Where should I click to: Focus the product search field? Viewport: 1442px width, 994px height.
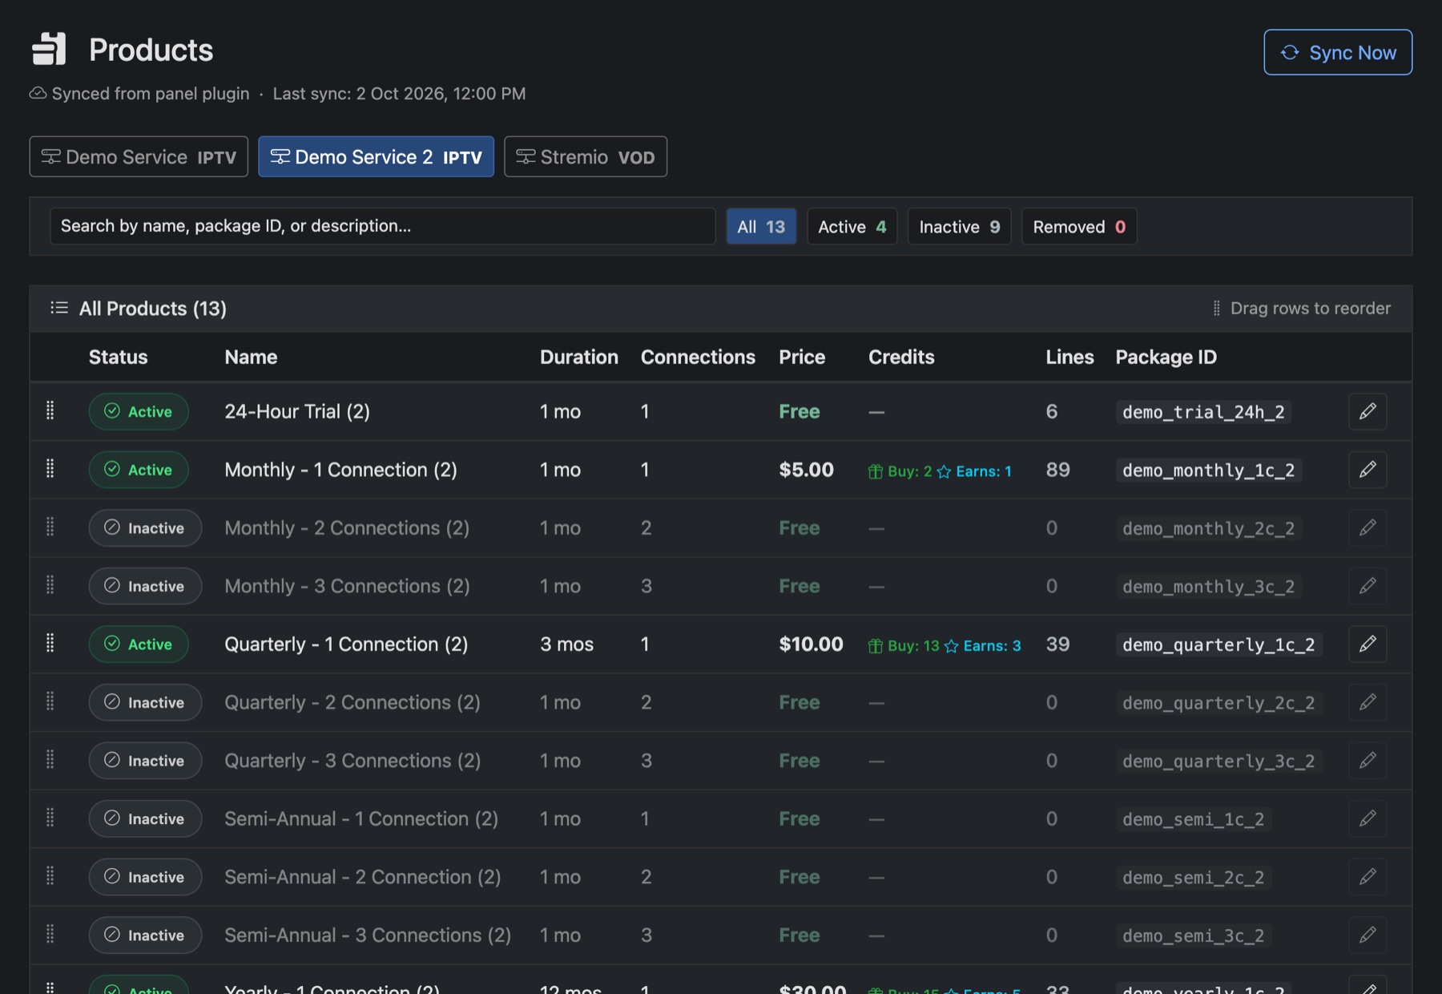coord(383,226)
